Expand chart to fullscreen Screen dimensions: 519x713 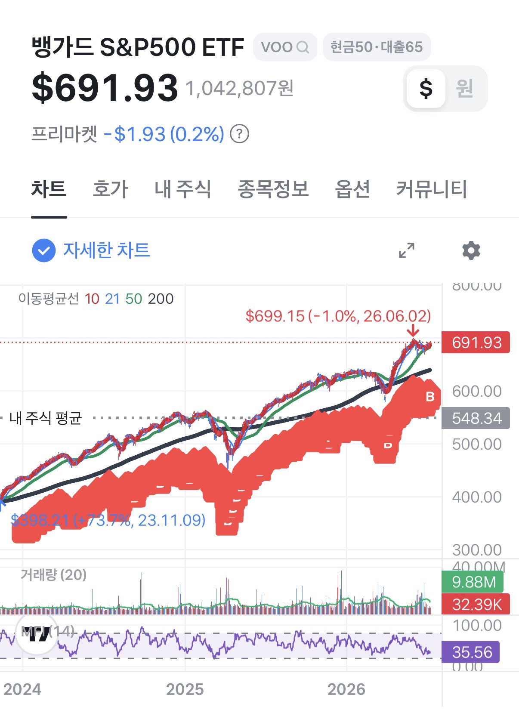(x=407, y=250)
